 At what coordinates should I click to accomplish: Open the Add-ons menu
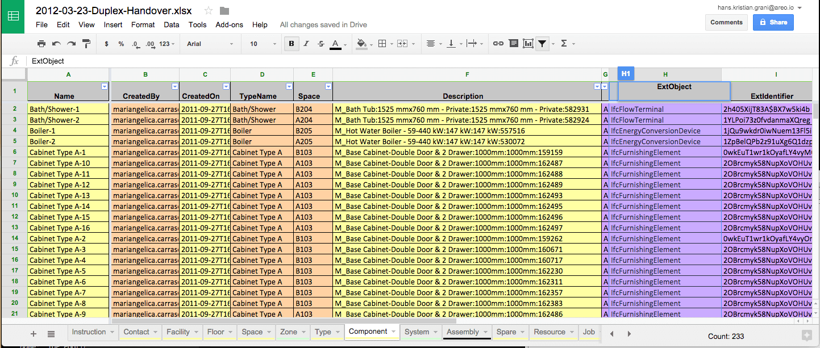(x=229, y=25)
